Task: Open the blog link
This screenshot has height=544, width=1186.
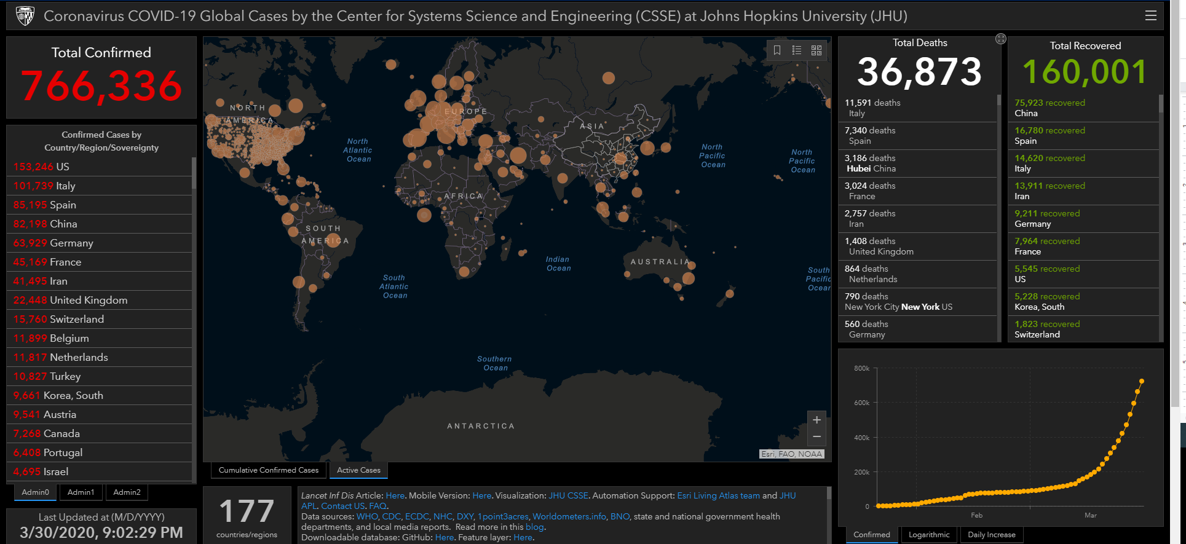Action: click(534, 527)
